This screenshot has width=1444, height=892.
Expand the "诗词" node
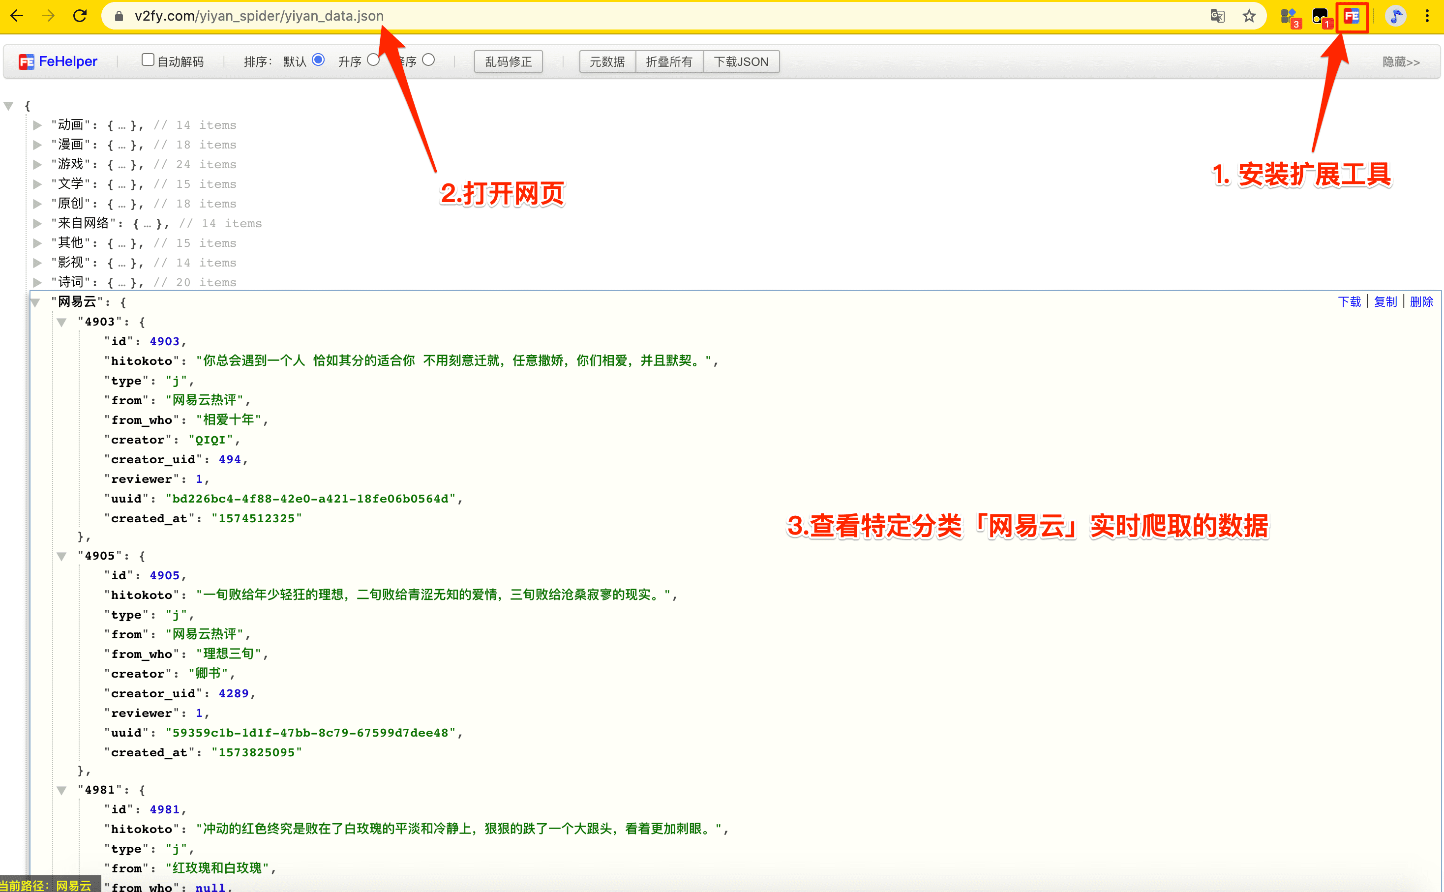[x=37, y=282]
